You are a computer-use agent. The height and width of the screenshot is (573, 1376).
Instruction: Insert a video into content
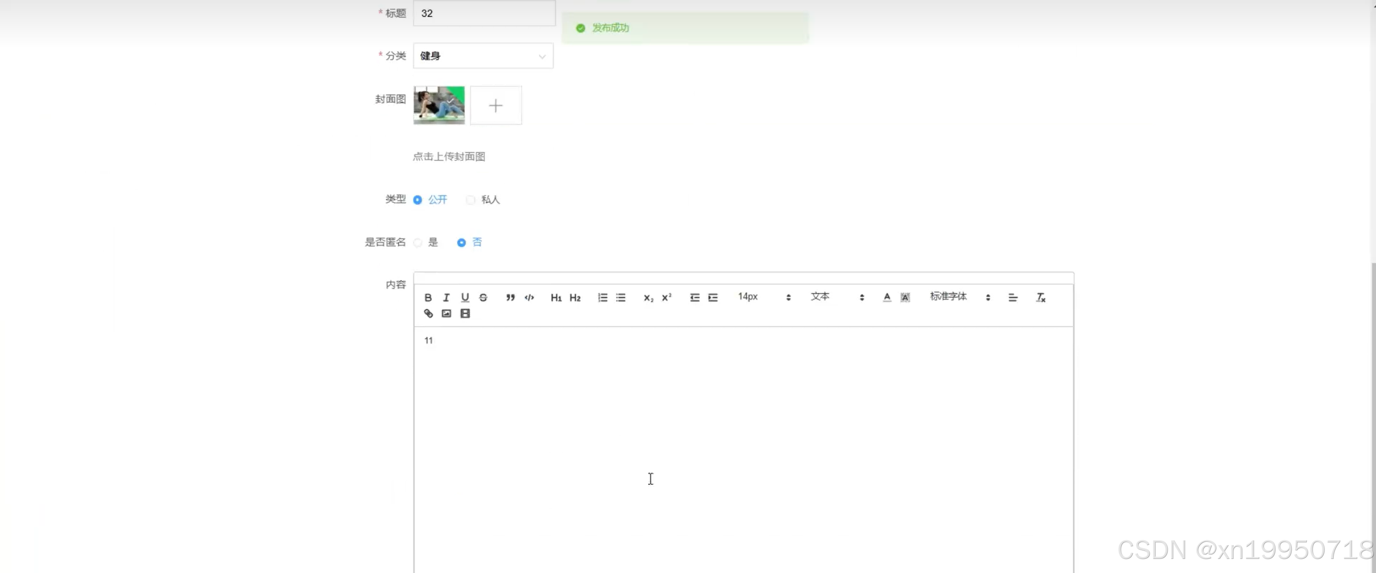[465, 313]
